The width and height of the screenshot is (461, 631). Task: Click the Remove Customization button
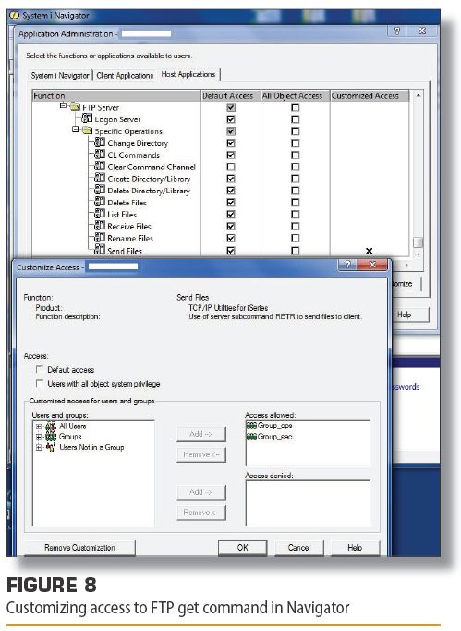79,548
